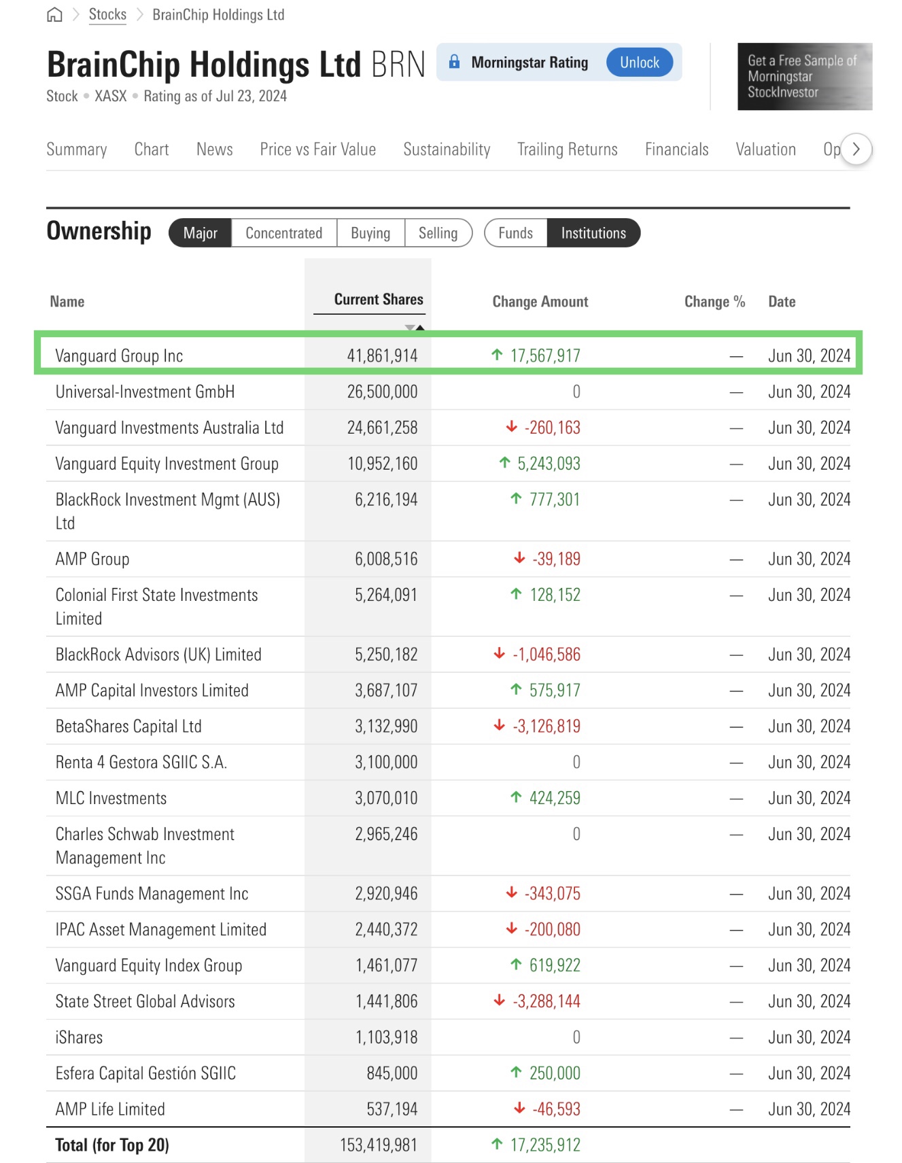This screenshot has width=902, height=1163.
Task: Open the Financials tab
Action: tap(677, 149)
